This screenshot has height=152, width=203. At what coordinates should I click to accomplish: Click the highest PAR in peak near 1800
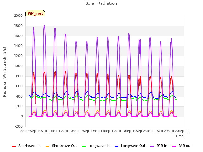pyautogui.click(x=44, y=25)
